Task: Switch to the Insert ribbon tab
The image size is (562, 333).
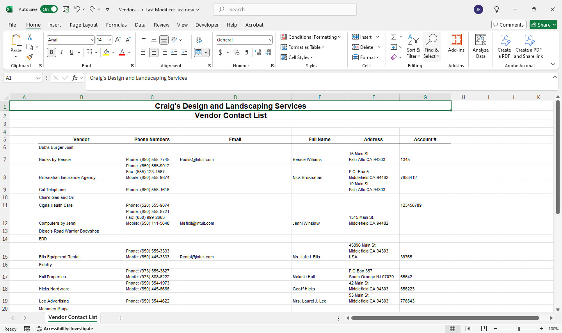Action: [55, 25]
